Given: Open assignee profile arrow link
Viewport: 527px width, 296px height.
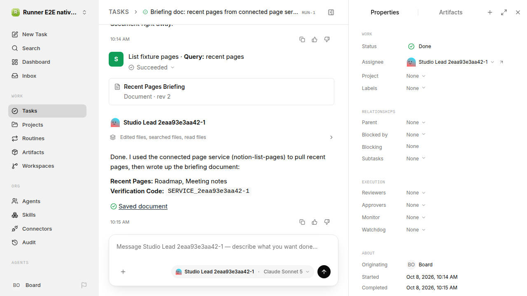Looking at the screenshot, I should [x=501, y=62].
